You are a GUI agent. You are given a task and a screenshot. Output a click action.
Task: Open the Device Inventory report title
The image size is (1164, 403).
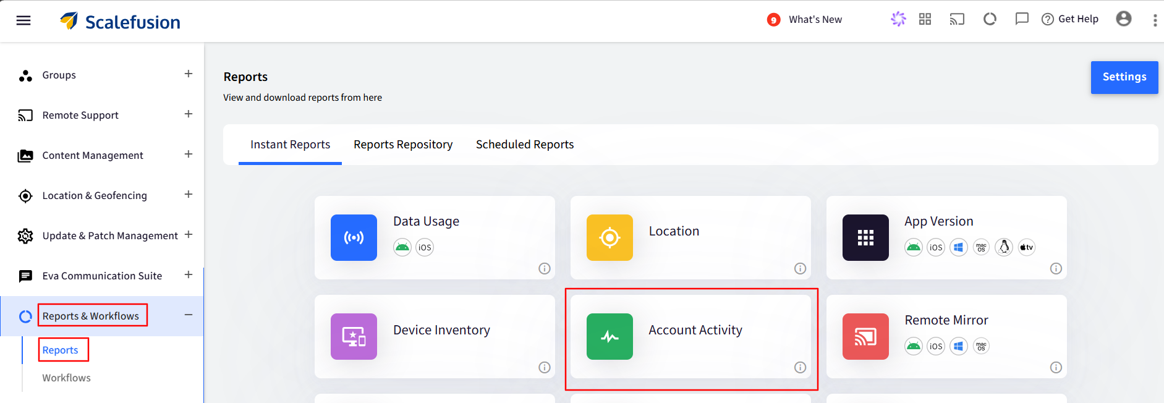[x=441, y=330]
